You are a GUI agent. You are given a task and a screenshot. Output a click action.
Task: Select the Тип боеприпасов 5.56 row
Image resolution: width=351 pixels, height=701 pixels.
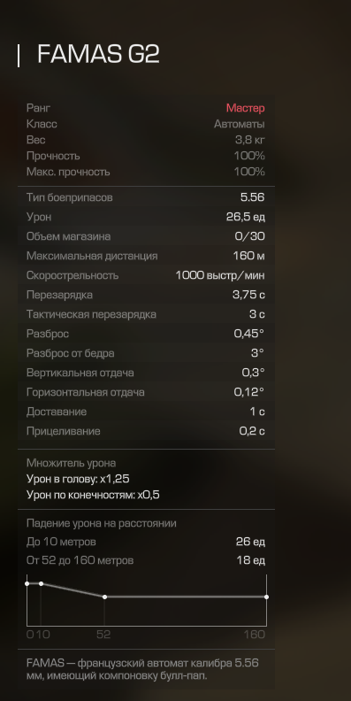pos(146,197)
